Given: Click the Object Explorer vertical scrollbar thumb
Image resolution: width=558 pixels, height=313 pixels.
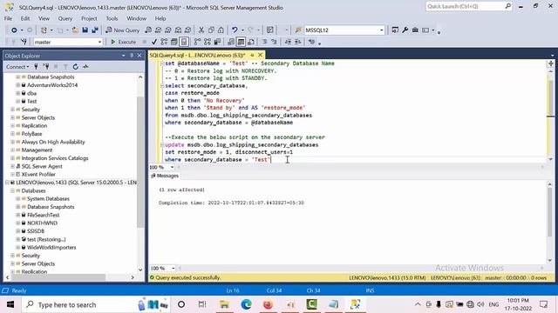Looking at the screenshot, I should tap(140, 162).
